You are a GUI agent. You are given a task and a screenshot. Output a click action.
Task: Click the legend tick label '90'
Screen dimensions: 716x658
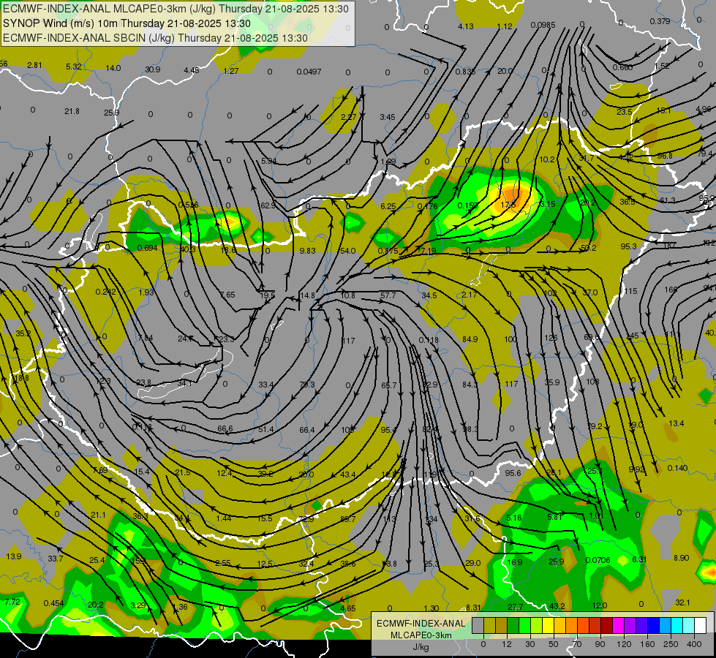(x=600, y=644)
